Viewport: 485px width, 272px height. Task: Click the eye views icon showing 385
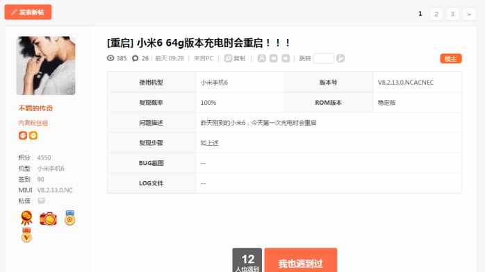point(110,58)
